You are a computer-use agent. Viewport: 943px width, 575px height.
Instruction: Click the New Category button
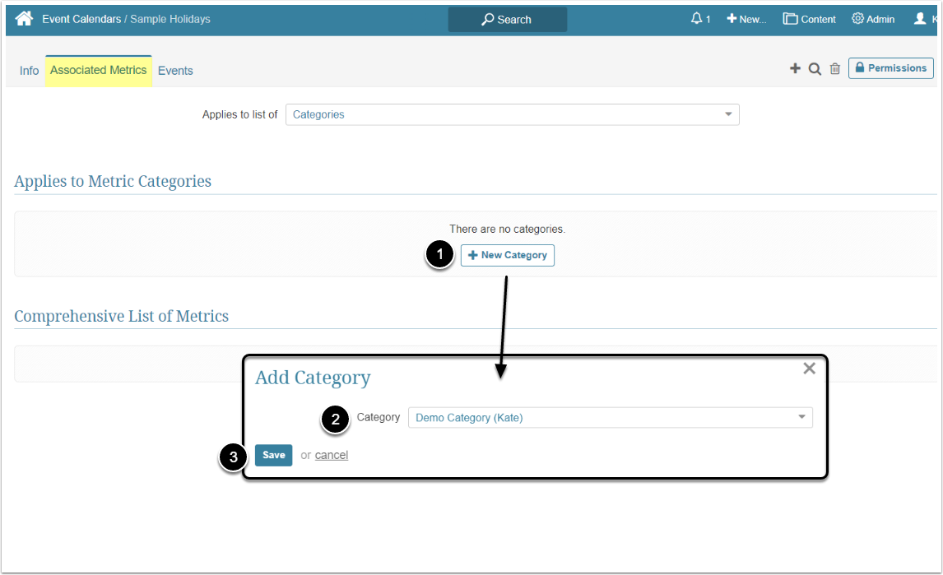point(507,255)
